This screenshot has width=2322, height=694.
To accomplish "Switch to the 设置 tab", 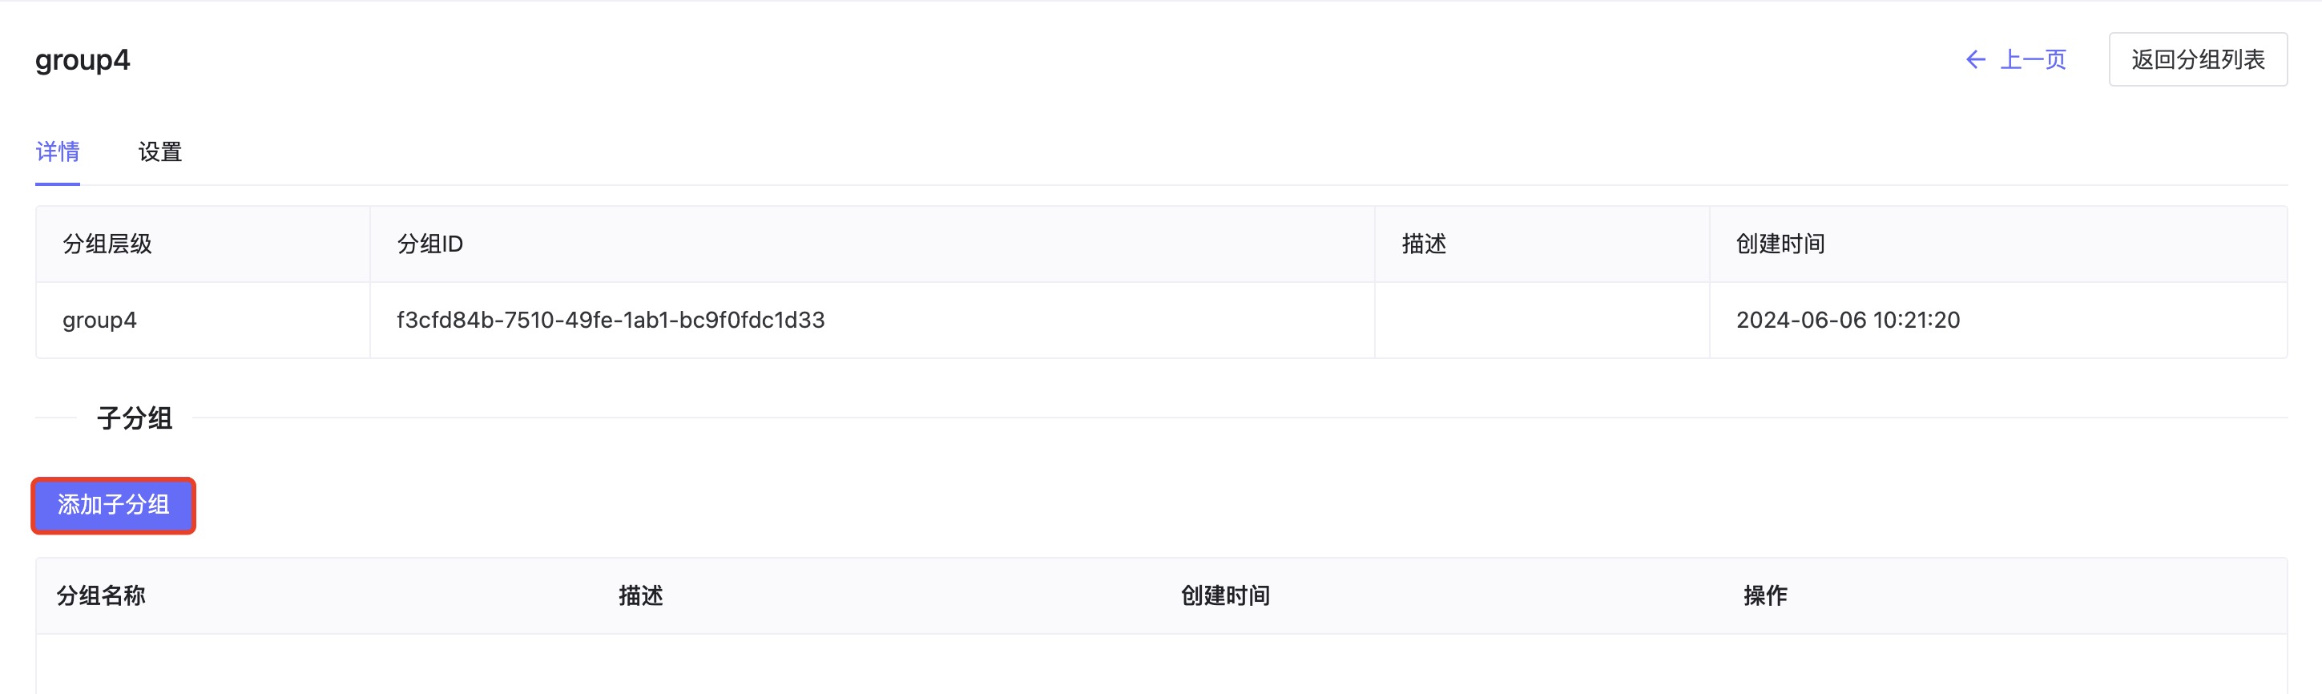I will coord(159,151).
